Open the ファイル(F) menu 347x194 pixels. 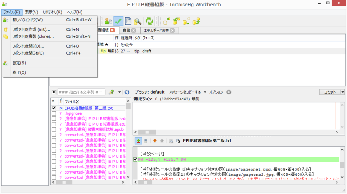tap(12, 12)
